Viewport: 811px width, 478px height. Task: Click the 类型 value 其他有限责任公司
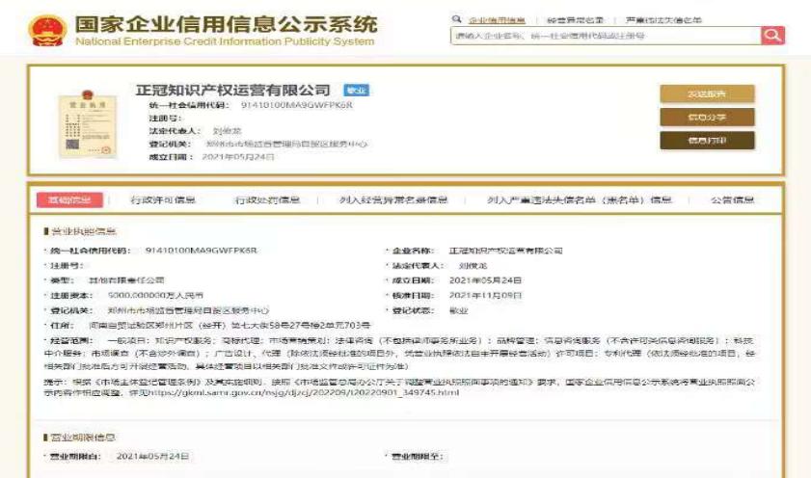[x=126, y=280]
